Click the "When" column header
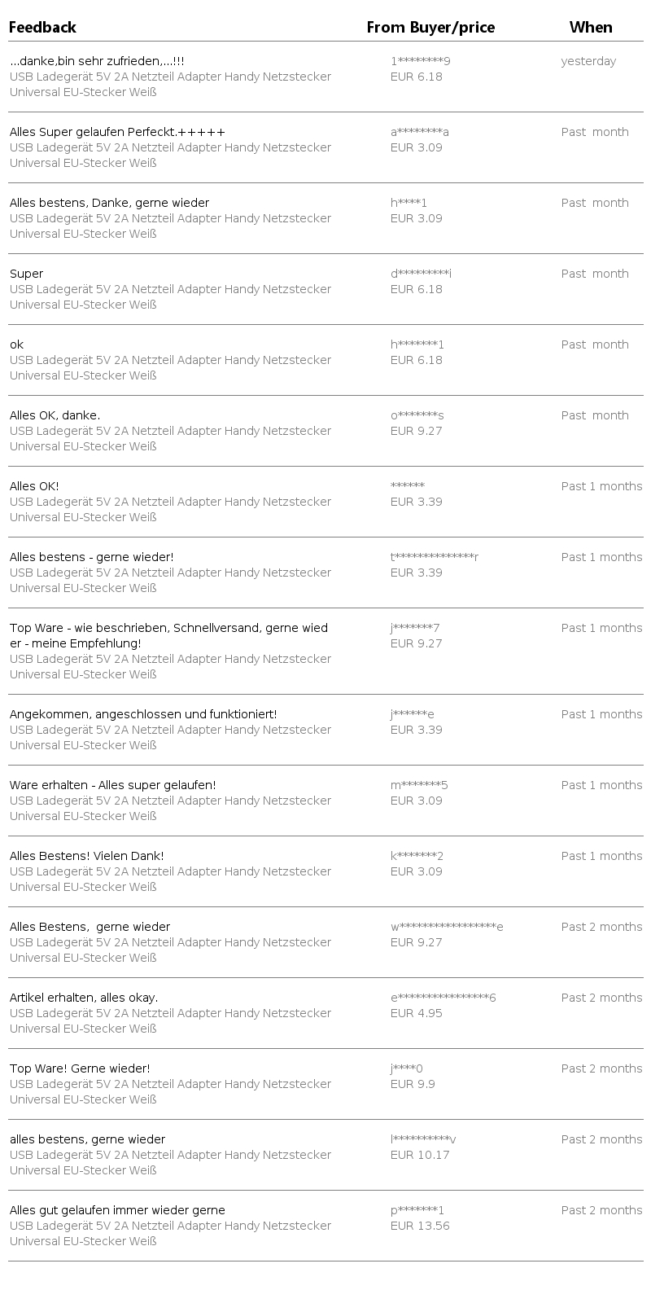This screenshot has width=651, height=1290. click(x=591, y=28)
